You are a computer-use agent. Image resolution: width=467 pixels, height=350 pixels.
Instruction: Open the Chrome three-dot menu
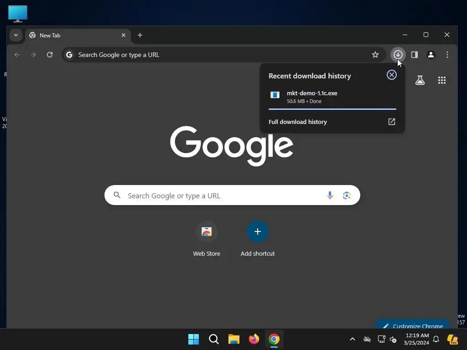(x=447, y=55)
